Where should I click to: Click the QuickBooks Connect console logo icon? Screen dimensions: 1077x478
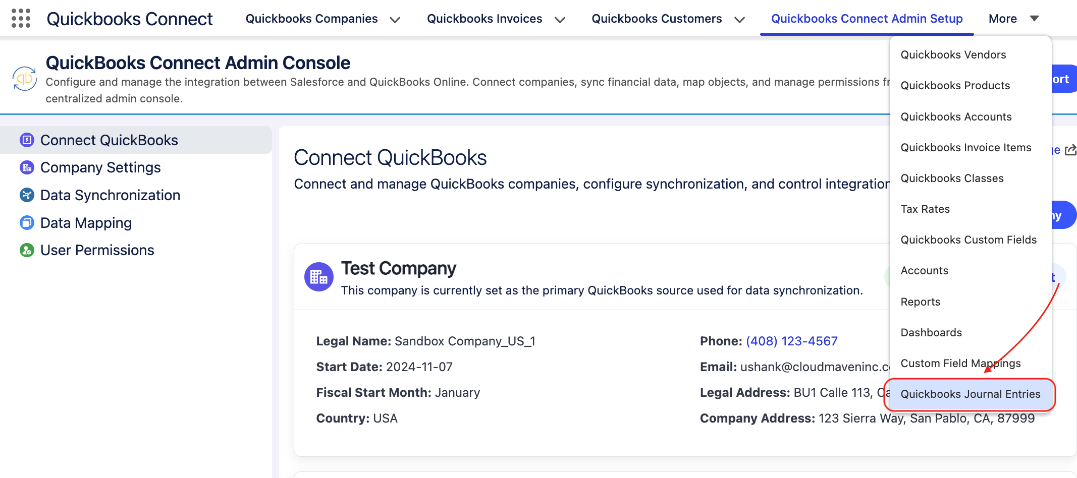(25, 79)
